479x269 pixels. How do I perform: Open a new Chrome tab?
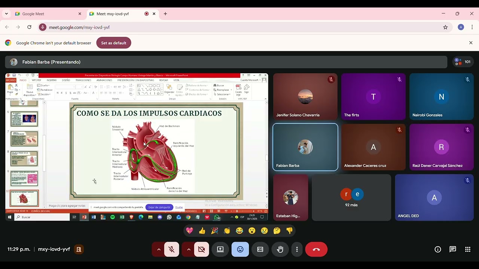pos(165,14)
